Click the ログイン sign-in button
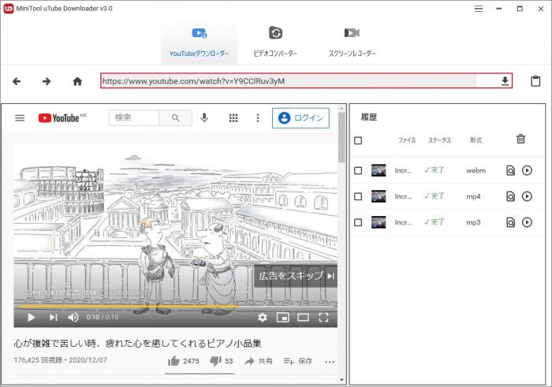The width and height of the screenshot is (552, 387). (x=300, y=118)
